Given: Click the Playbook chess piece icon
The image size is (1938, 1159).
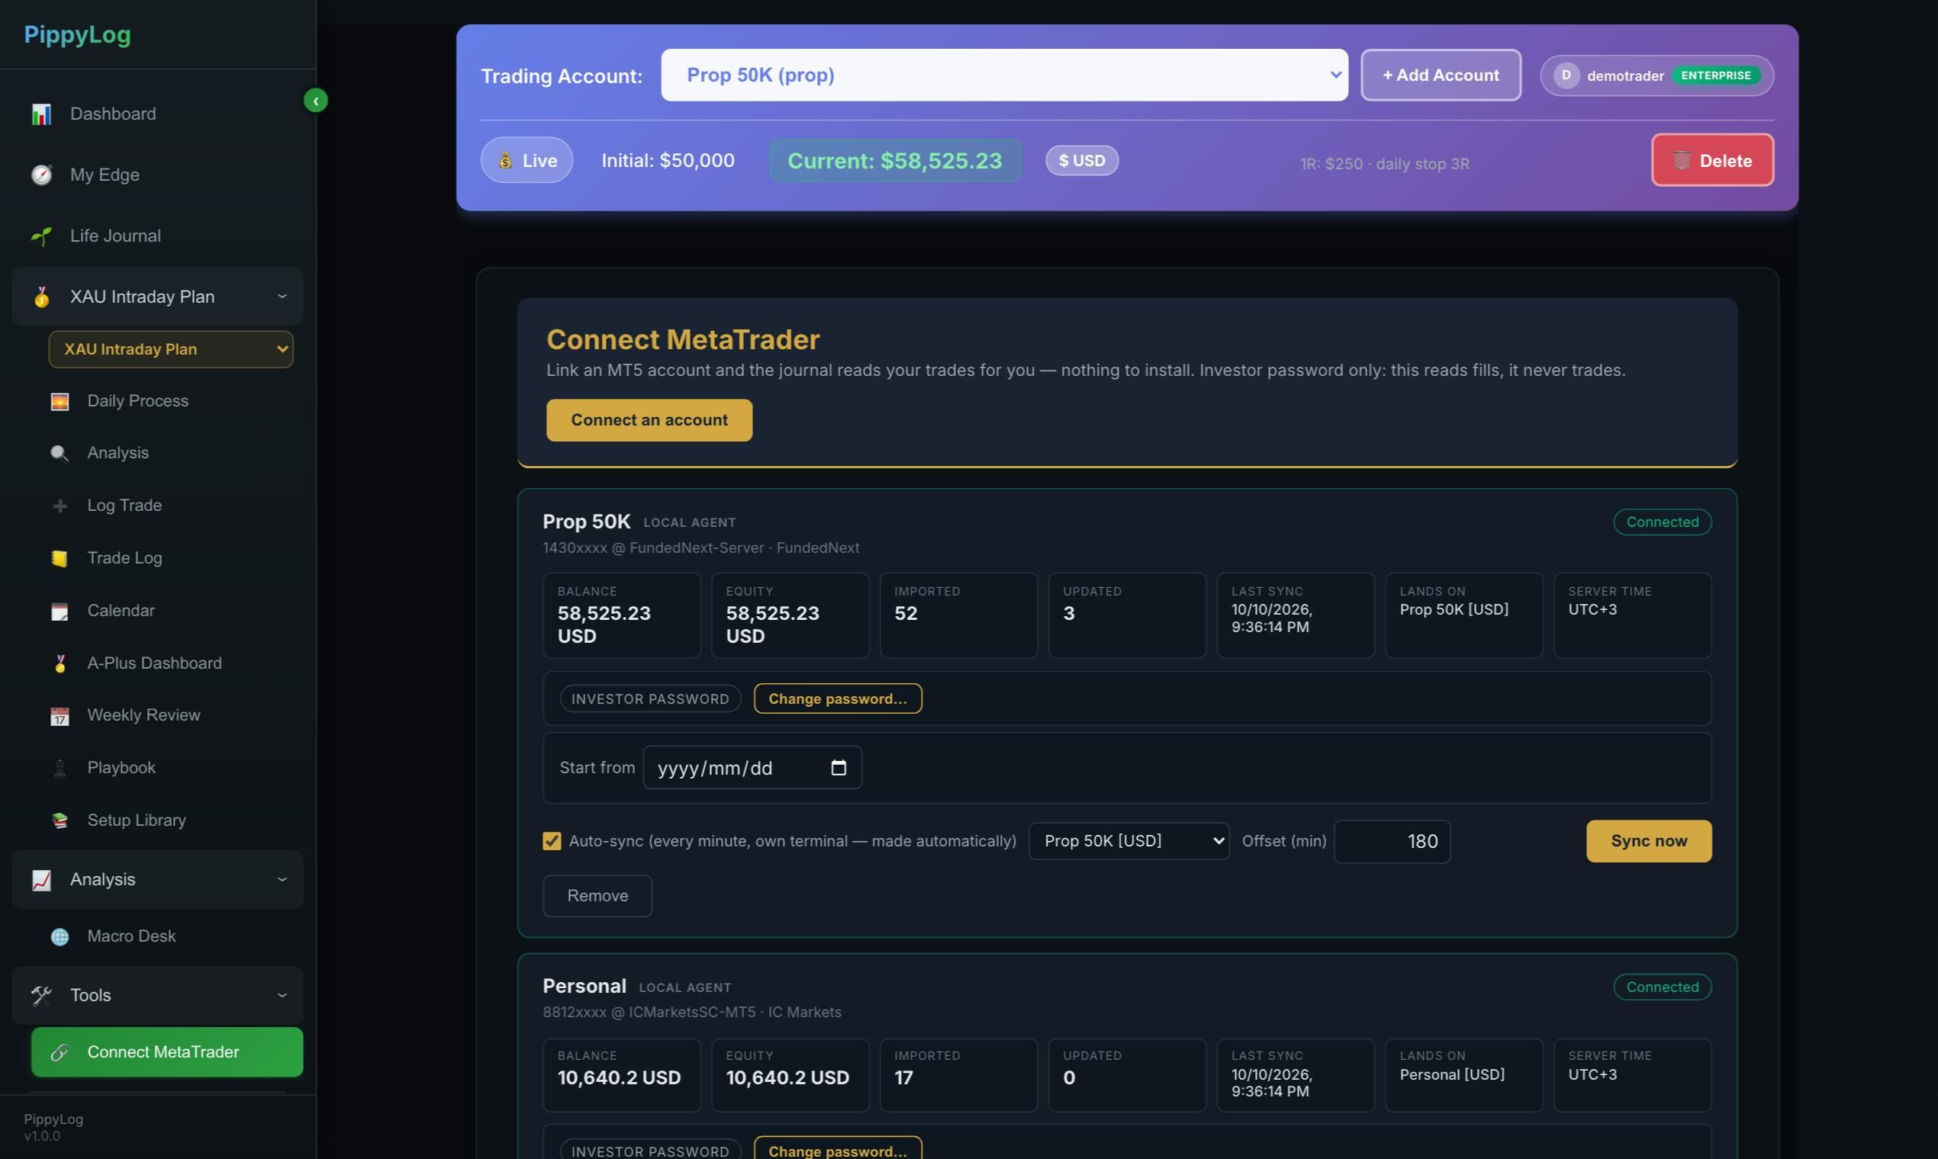Looking at the screenshot, I should click(60, 769).
